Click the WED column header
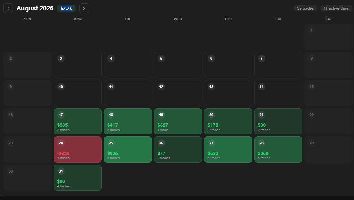The width and height of the screenshot is (354, 200). click(178, 19)
